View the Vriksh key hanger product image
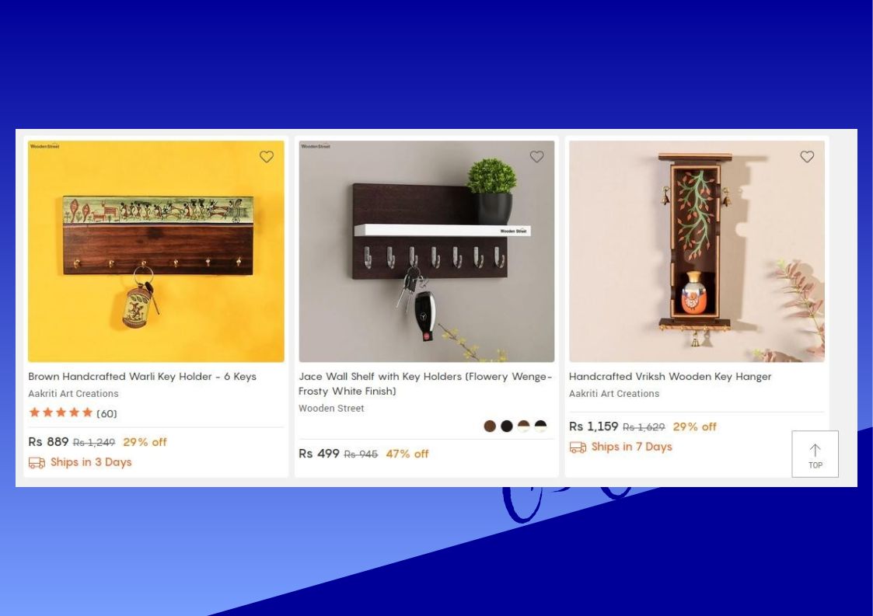Screen dimensions: 873x616 coord(697,252)
